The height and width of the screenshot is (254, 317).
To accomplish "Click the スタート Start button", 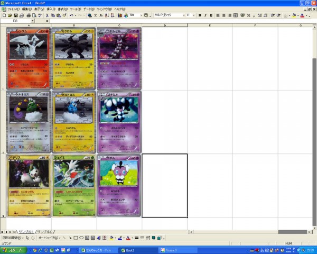I will [13, 250].
